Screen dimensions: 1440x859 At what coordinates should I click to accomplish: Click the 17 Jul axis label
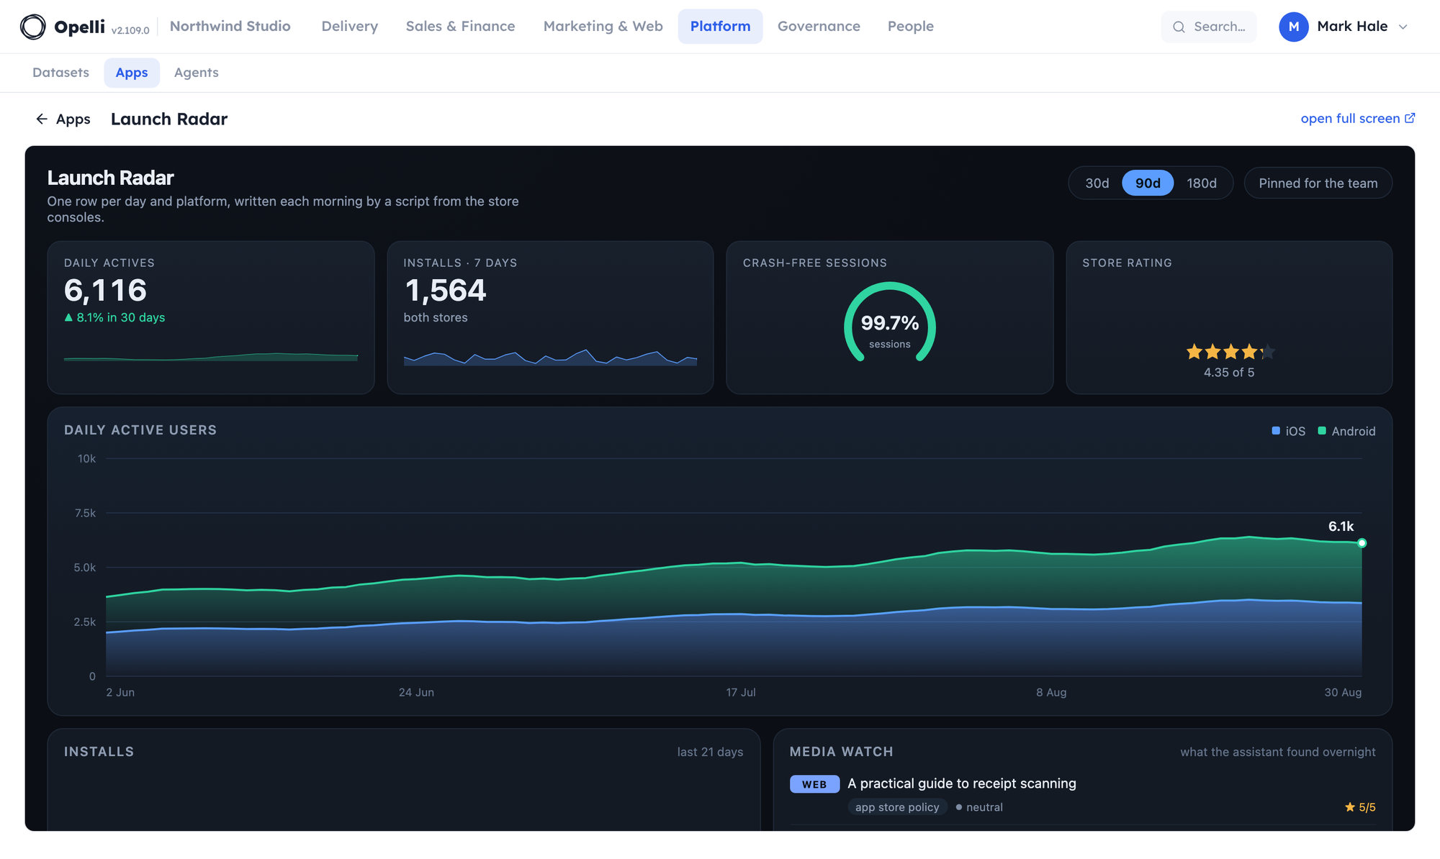point(741,692)
